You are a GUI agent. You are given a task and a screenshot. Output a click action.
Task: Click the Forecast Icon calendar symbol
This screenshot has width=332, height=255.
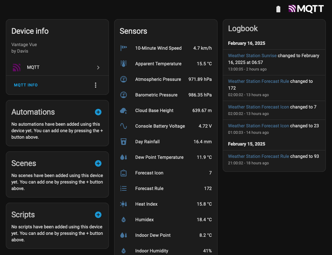coord(124,172)
